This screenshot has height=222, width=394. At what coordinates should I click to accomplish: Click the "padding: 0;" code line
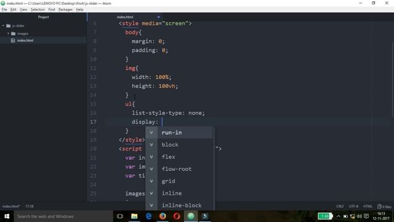150,51
